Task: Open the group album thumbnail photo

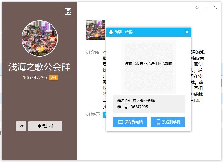Action: 95,30
